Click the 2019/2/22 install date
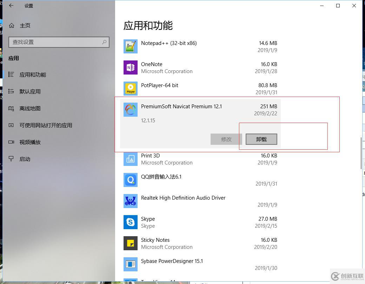The width and height of the screenshot is (365, 284). point(266,113)
